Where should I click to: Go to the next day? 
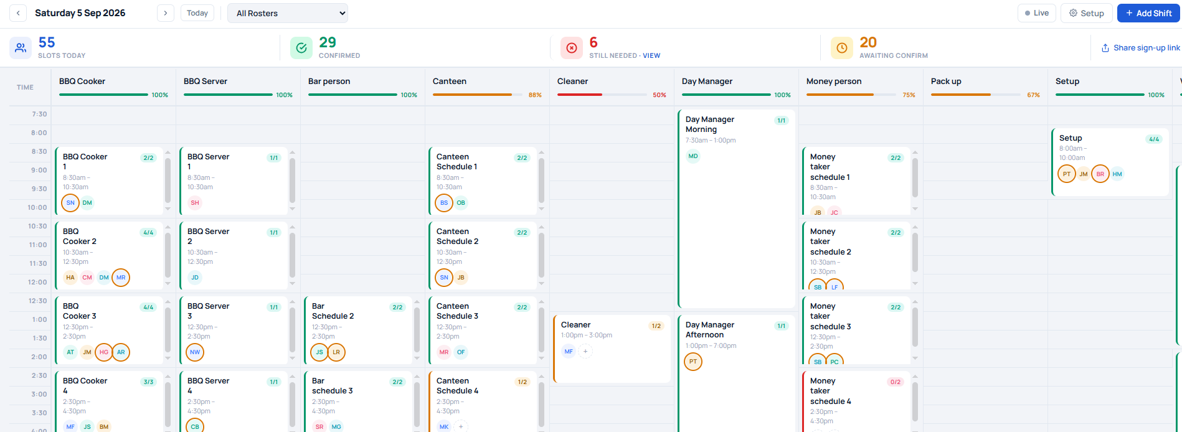click(x=165, y=13)
